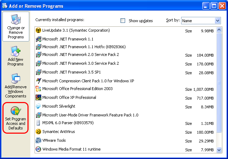
Task: Click the scrollbar down arrow
Action: [219, 150]
